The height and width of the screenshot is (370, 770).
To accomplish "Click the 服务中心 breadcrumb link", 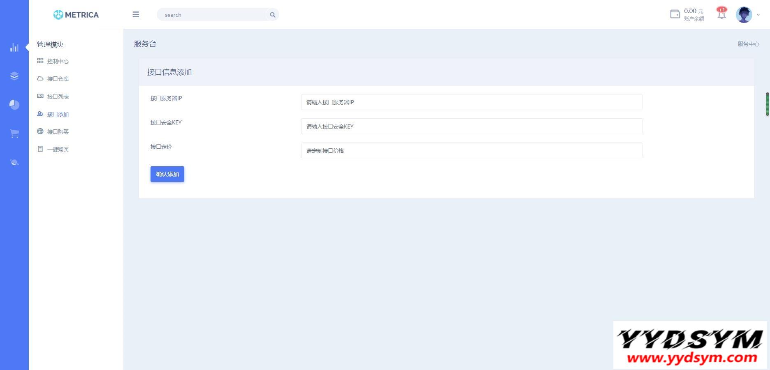I will click(x=748, y=44).
